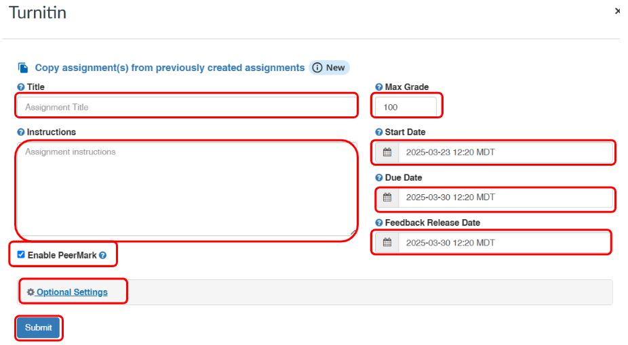The height and width of the screenshot is (345, 628).
Task: Expand the Optional Settings section
Action: point(71,292)
